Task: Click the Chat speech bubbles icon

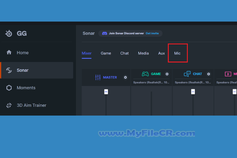Action: click(x=187, y=74)
